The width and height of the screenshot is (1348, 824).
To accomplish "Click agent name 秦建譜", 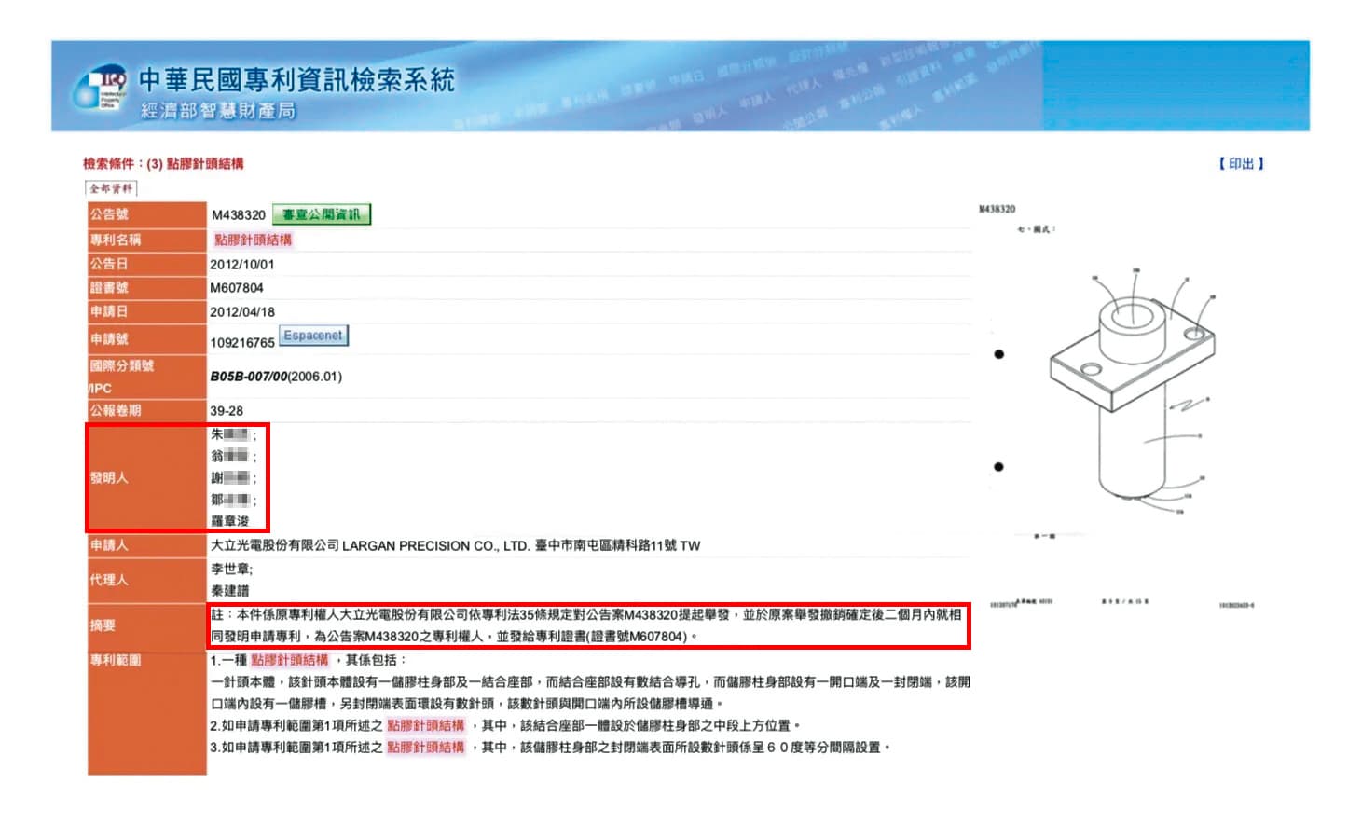I will point(230,591).
